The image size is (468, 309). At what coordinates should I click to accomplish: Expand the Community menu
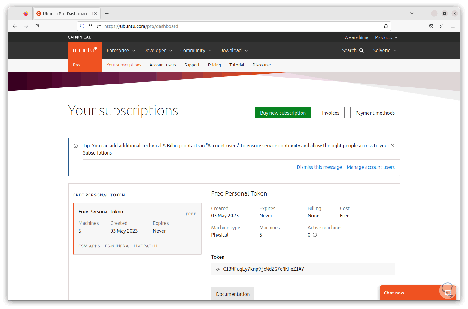pos(196,50)
